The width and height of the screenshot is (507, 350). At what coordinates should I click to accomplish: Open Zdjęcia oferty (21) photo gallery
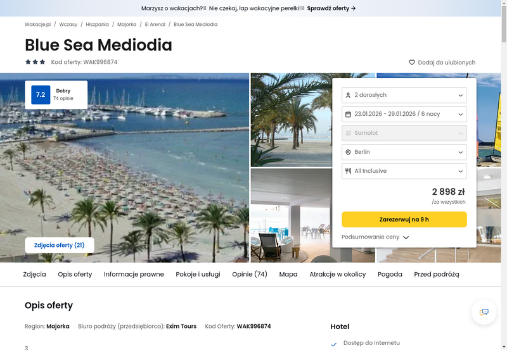[60, 246]
